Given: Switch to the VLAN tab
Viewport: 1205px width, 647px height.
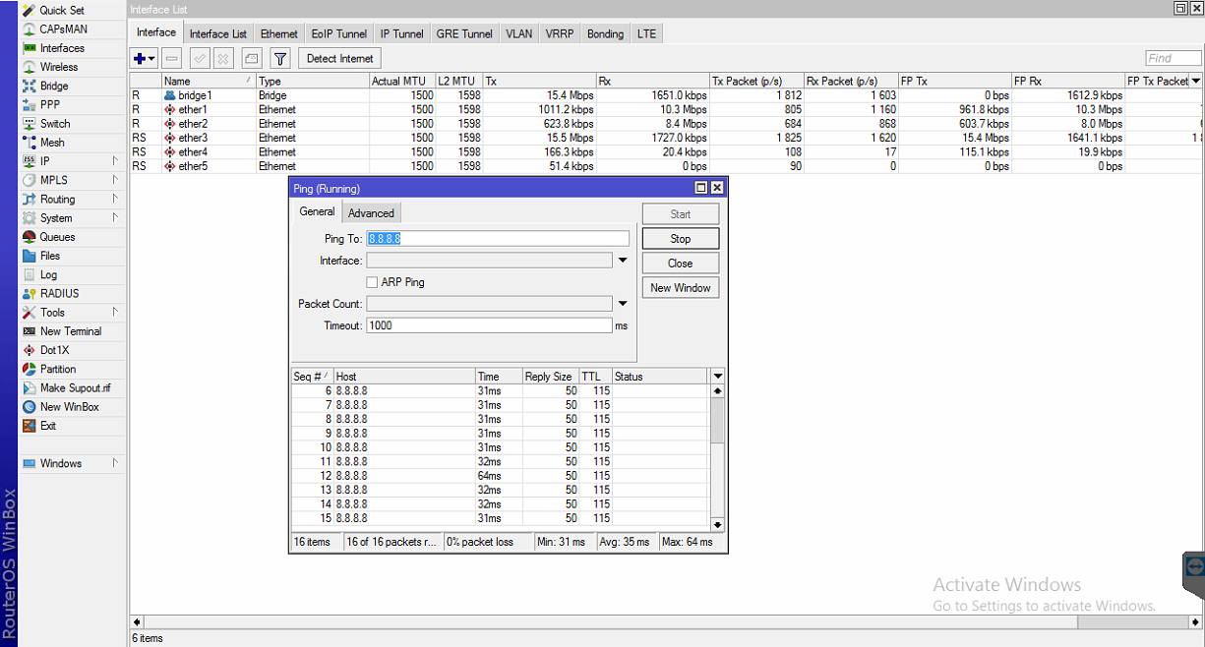Looking at the screenshot, I should [x=519, y=33].
